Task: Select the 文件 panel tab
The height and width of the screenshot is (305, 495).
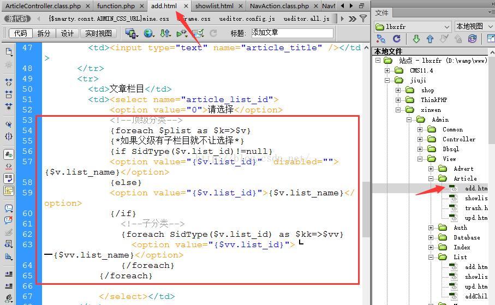Action: (381, 13)
